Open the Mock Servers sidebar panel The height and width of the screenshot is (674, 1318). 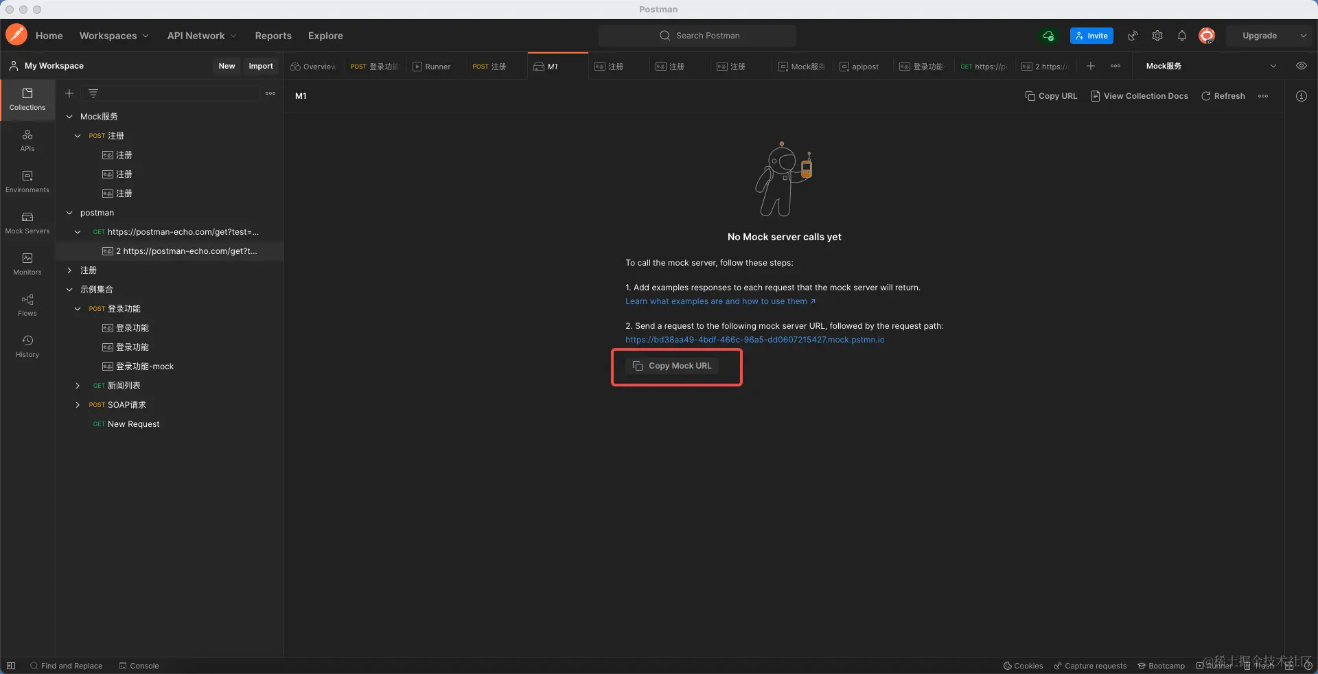click(27, 223)
